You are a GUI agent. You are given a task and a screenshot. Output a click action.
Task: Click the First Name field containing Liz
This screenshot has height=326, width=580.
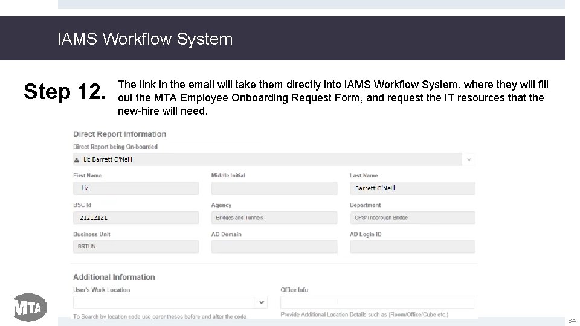point(136,188)
